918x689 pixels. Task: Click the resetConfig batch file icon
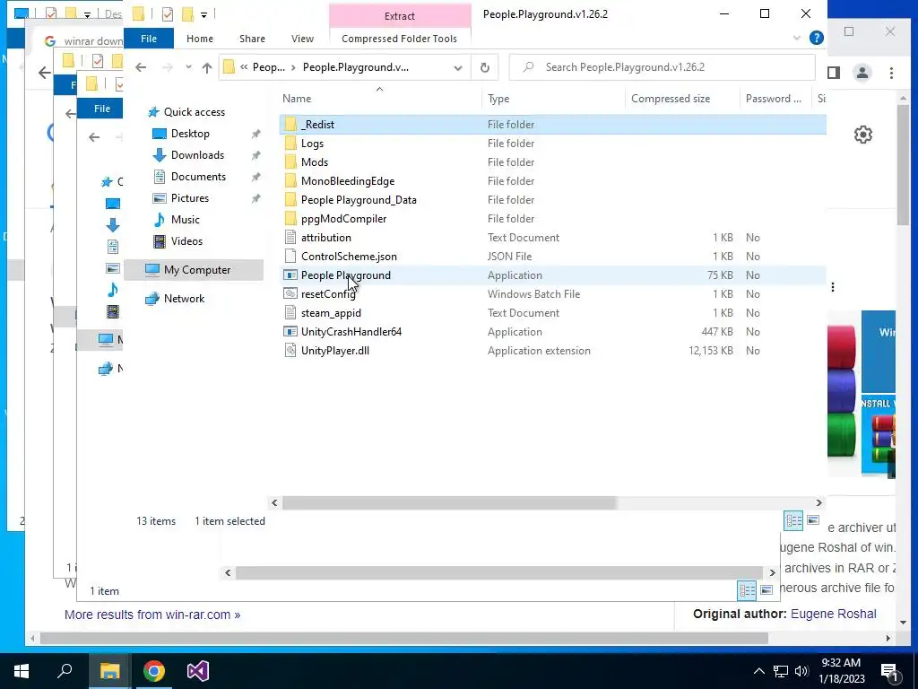tap(290, 293)
